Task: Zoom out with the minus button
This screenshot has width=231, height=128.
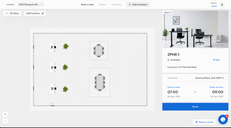Action: click(5, 121)
